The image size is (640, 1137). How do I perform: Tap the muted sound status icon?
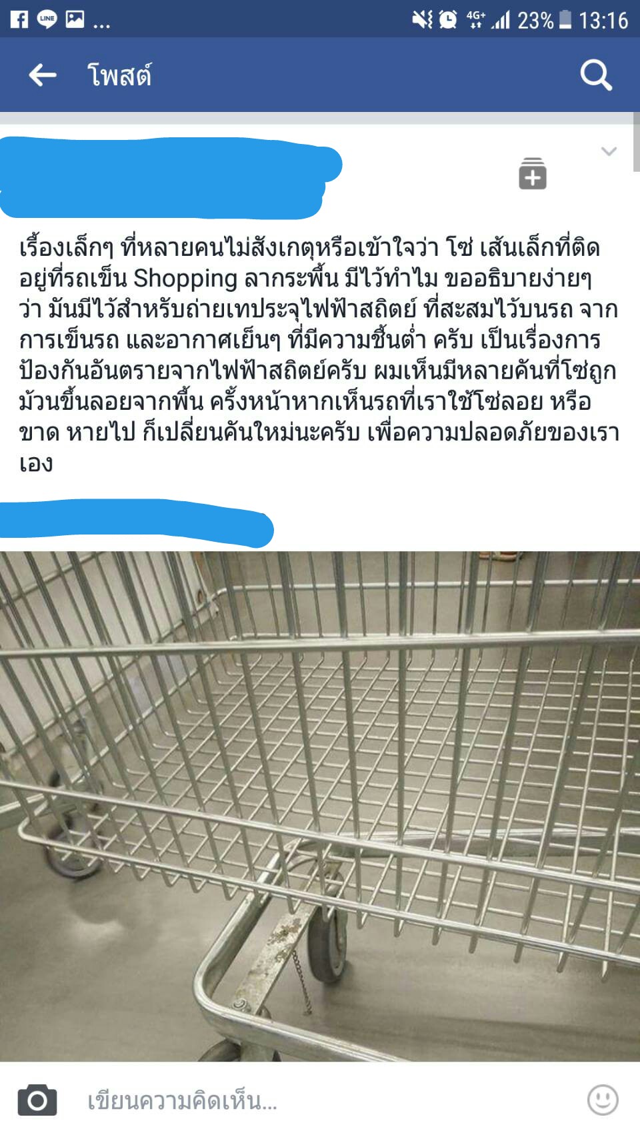coord(422,20)
